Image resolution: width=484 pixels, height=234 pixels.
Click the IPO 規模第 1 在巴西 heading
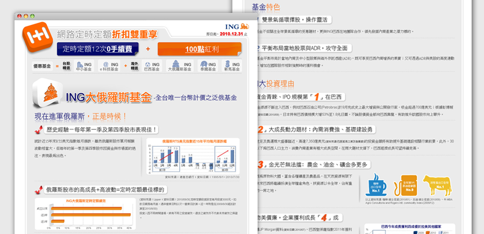(x=302, y=97)
